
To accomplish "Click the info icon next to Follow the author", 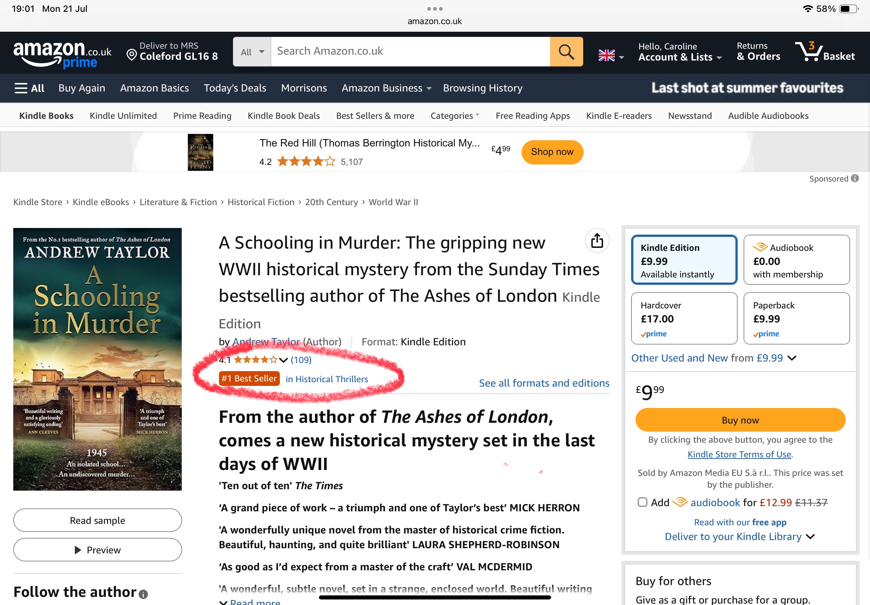I will tap(143, 594).
